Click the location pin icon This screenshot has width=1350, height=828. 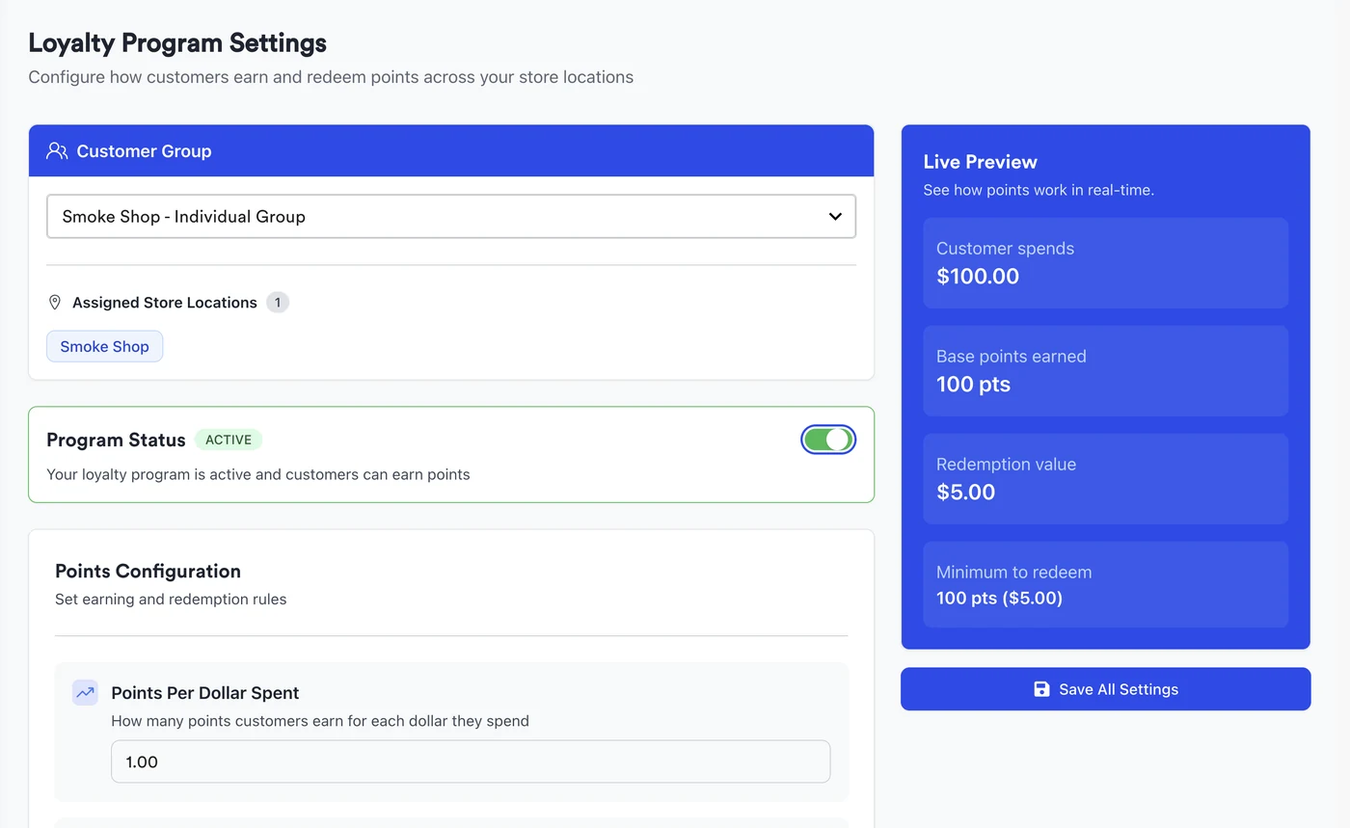click(x=55, y=303)
